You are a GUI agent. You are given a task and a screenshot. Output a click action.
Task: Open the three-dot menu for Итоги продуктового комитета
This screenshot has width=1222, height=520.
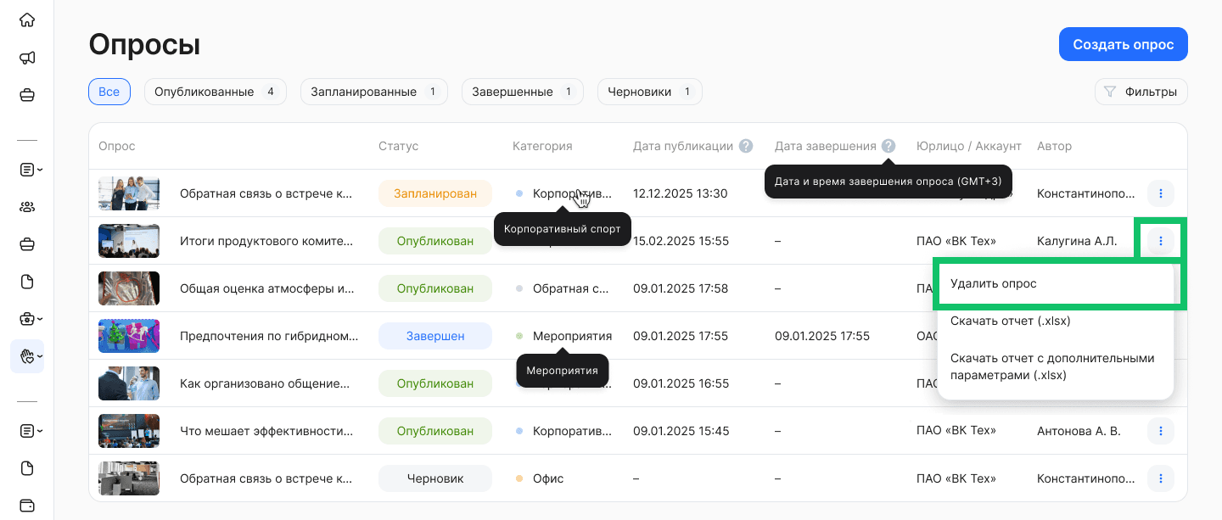[1160, 240]
